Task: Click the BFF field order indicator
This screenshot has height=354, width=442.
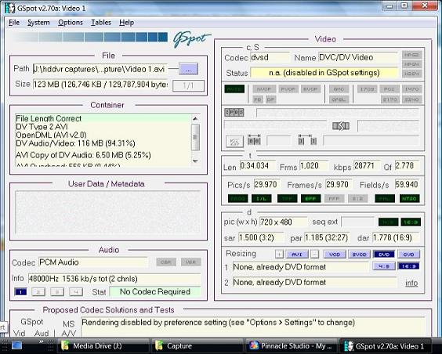Action: coord(310,199)
